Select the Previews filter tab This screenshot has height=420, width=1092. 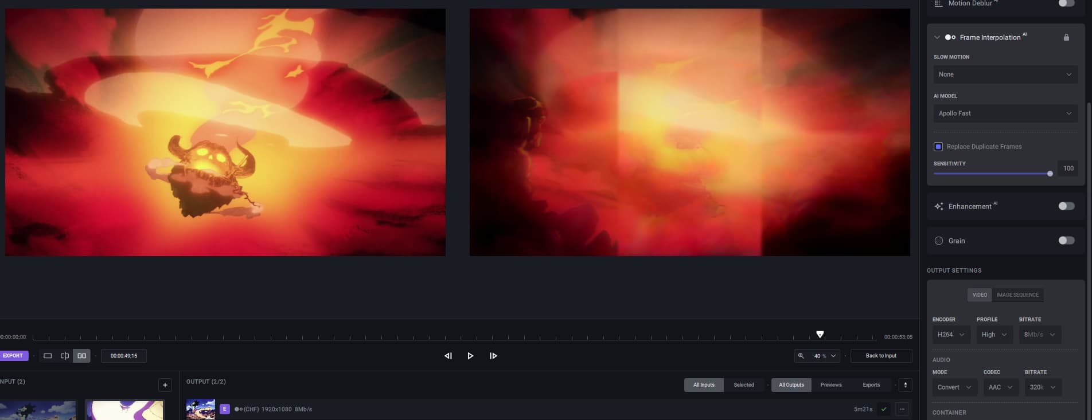[x=831, y=385]
